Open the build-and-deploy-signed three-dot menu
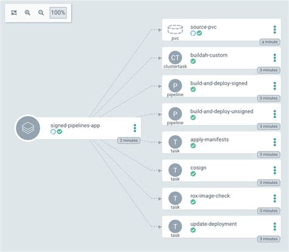Screen dimensions: 289x252 pos(275,86)
